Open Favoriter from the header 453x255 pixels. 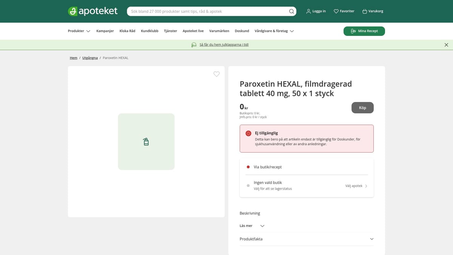coord(344,11)
